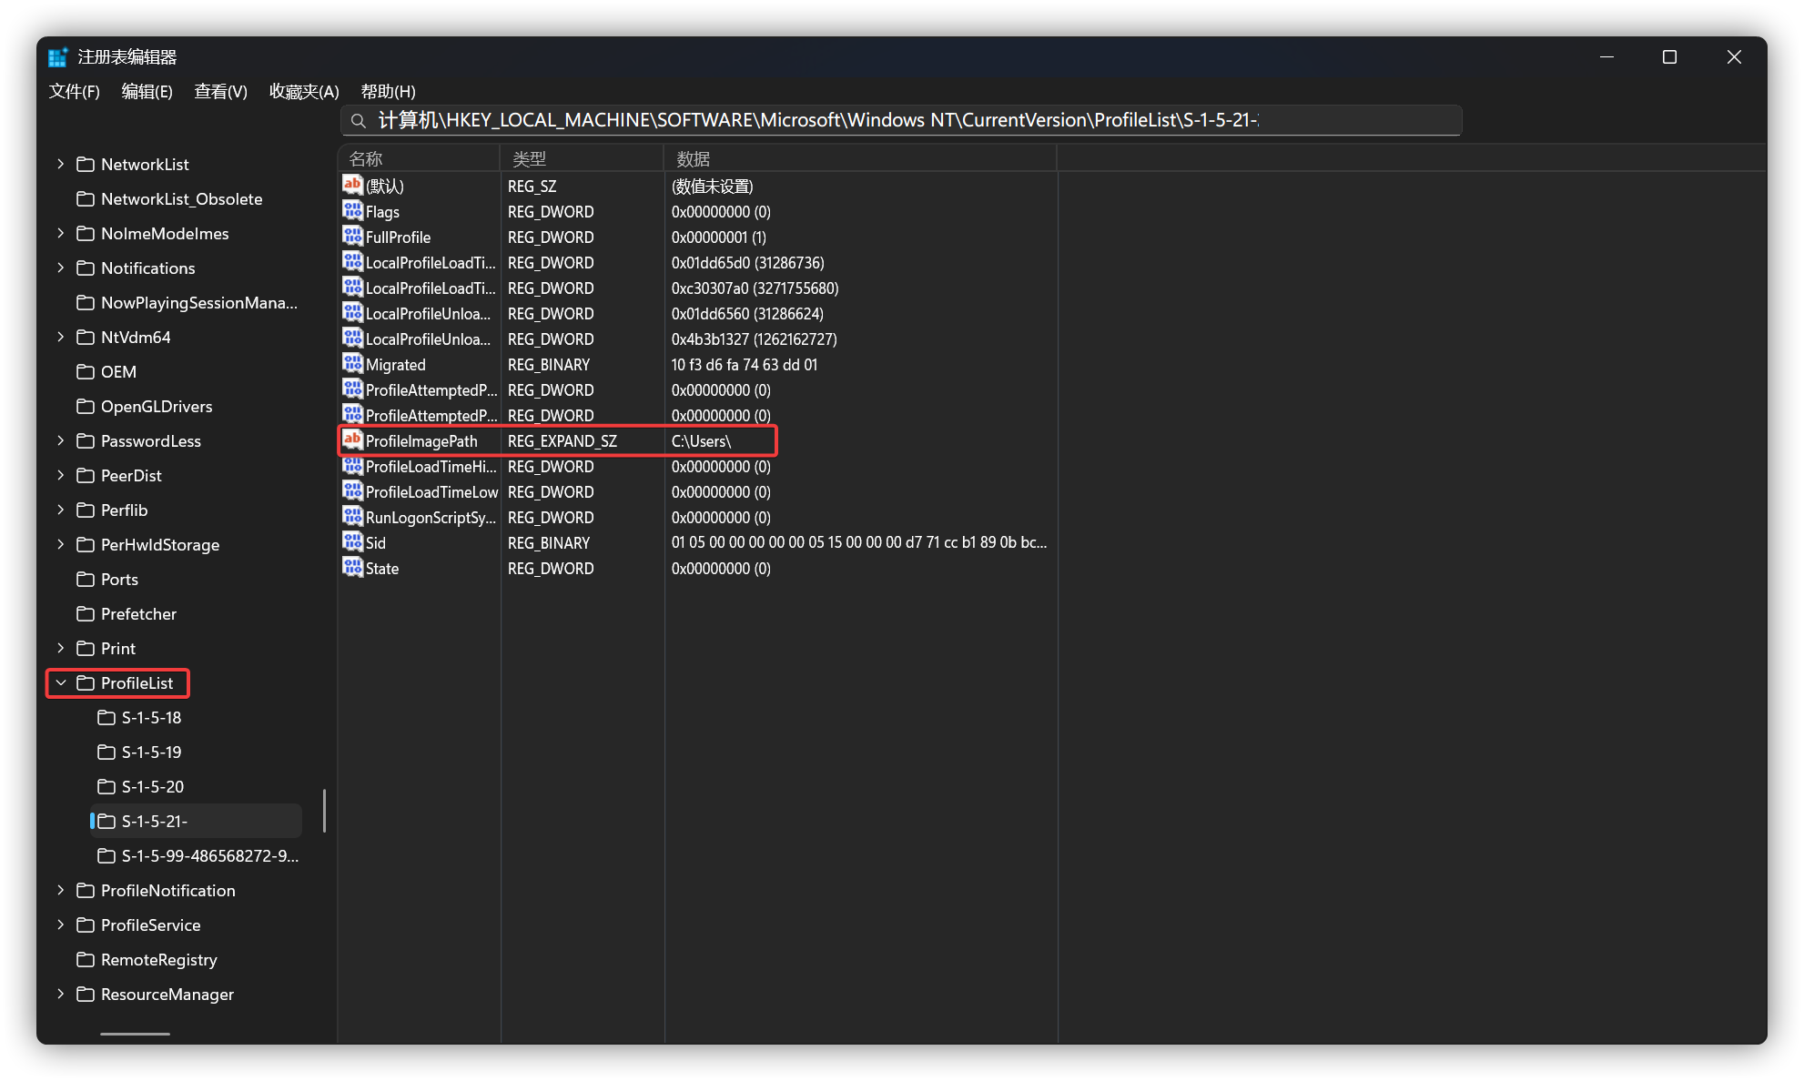
Task: Click the Registry Editor app icon in title bar
Action: pyautogui.click(x=57, y=57)
